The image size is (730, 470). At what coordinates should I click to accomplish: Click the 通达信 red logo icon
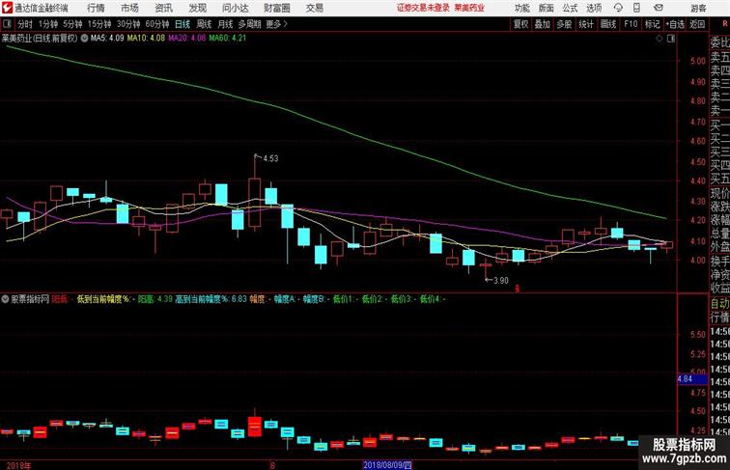pos(7,8)
